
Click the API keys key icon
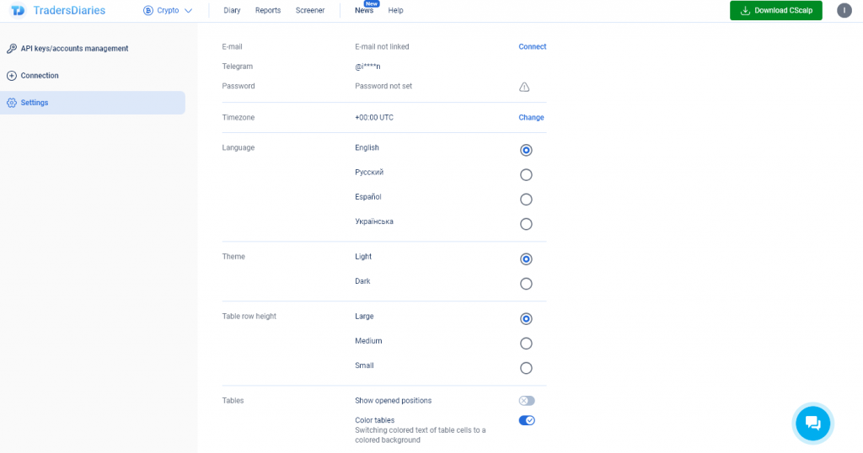click(12, 49)
